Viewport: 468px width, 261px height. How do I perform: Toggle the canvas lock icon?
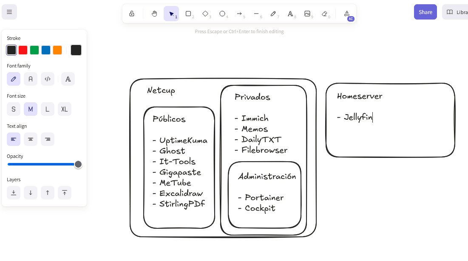pos(132,14)
